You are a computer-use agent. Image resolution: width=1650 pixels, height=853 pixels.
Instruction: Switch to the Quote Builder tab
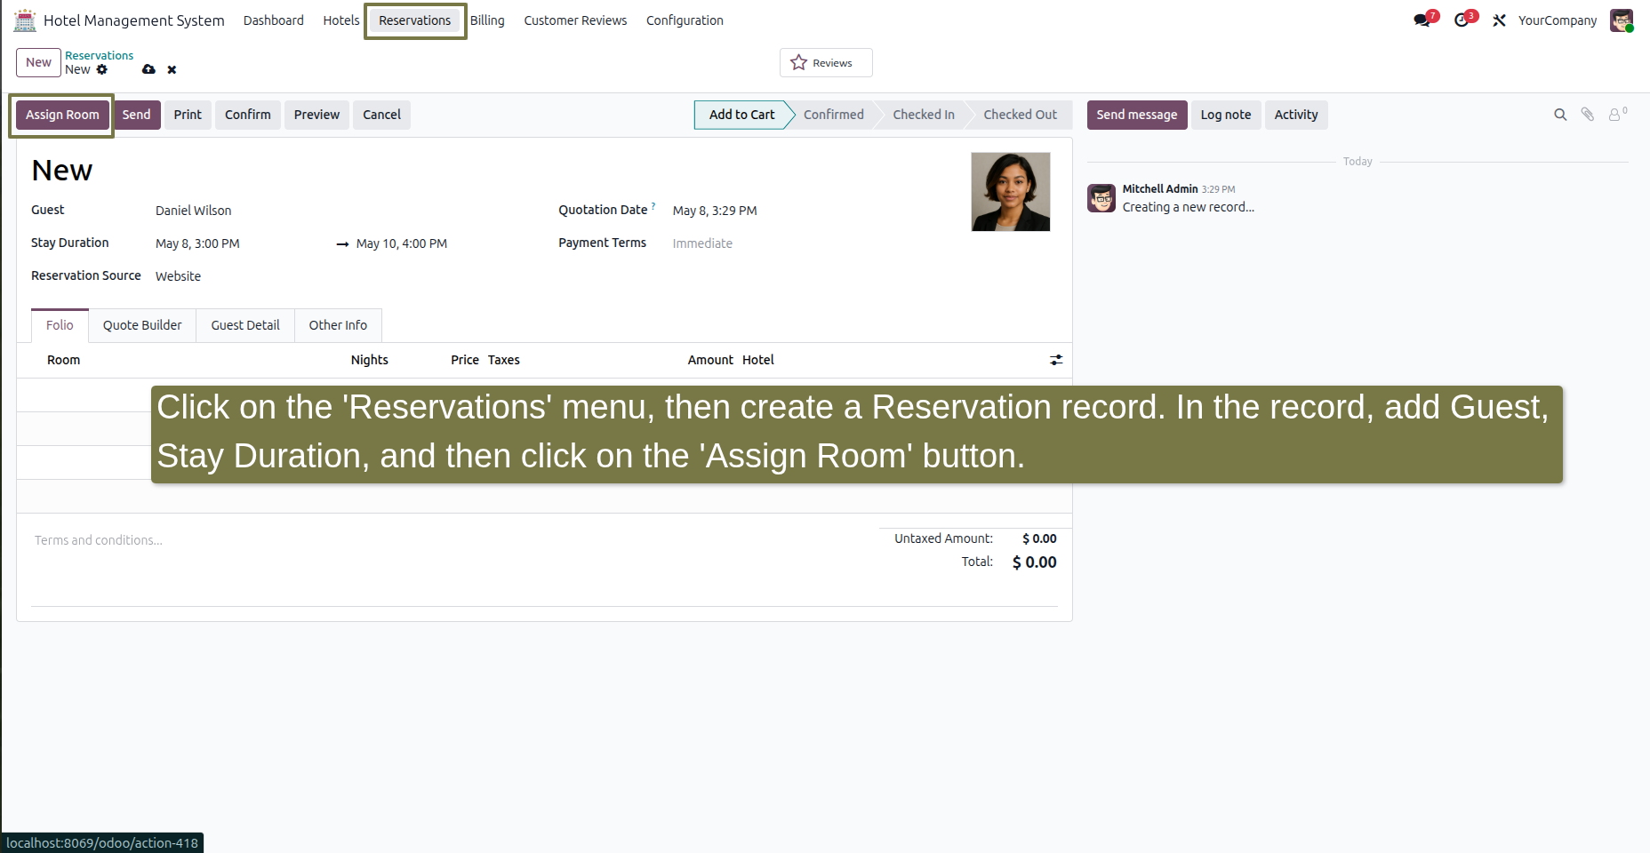coord(142,325)
